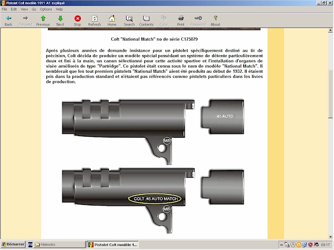The height and width of the screenshot is (250, 334).
Task: Click the network computers tray icon
Action: click(304, 245)
